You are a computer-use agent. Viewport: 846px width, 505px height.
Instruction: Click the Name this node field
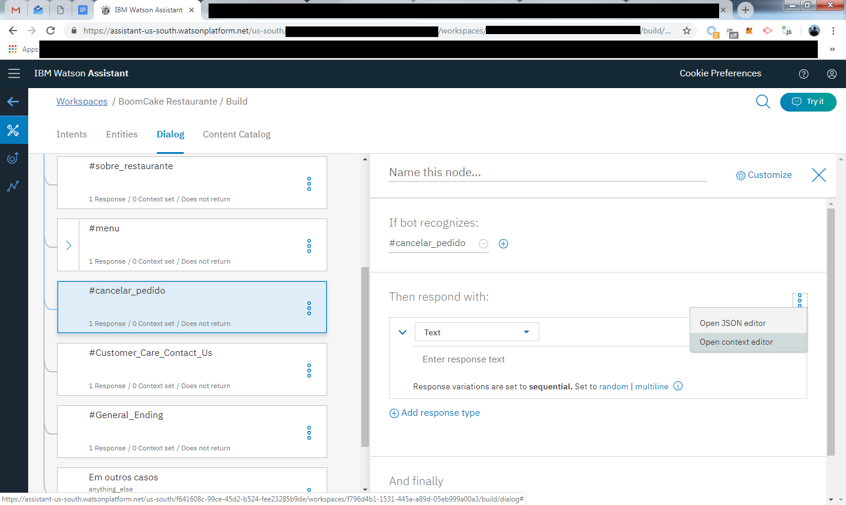[x=548, y=173]
